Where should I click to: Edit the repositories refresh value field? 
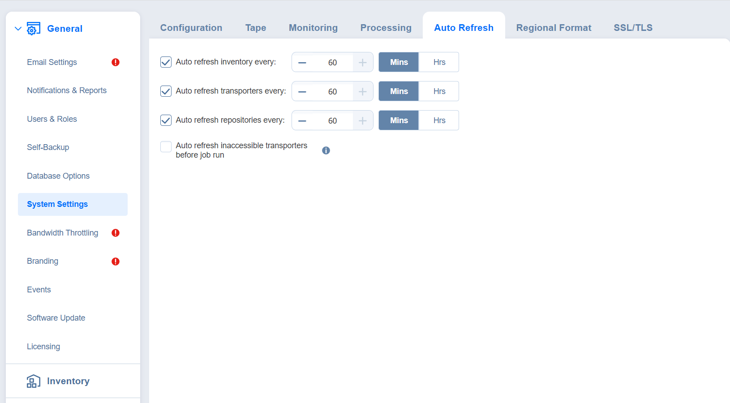[x=332, y=121]
